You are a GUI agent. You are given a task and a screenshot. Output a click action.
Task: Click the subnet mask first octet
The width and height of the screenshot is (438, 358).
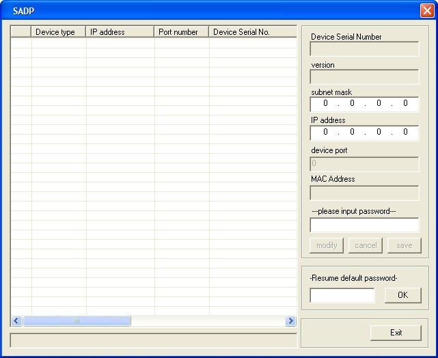(x=325, y=103)
